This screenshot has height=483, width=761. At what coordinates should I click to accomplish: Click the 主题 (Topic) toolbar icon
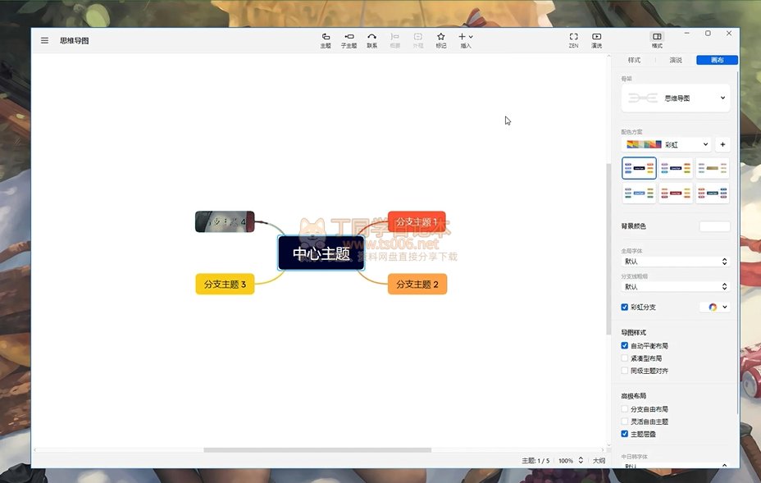326,40
